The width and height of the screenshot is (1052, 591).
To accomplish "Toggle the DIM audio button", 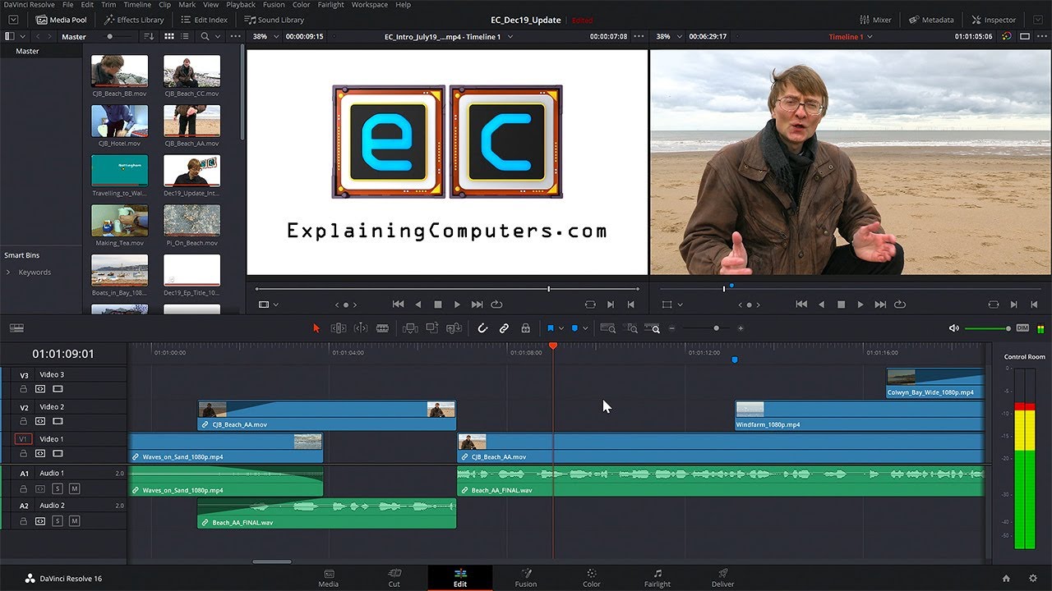I will click(1022, 328).
